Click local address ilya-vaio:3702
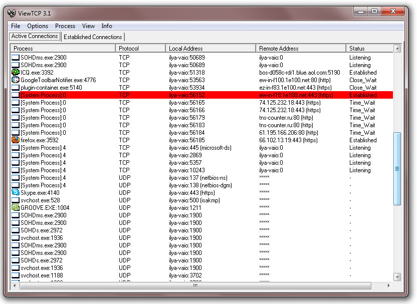The width and height of the screenshot is (417, 304). point(185,275)
